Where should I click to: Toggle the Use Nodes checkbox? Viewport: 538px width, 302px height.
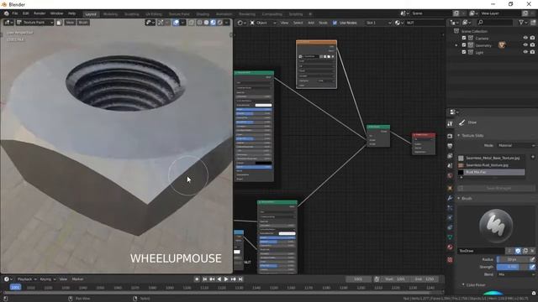coord(335,23)
